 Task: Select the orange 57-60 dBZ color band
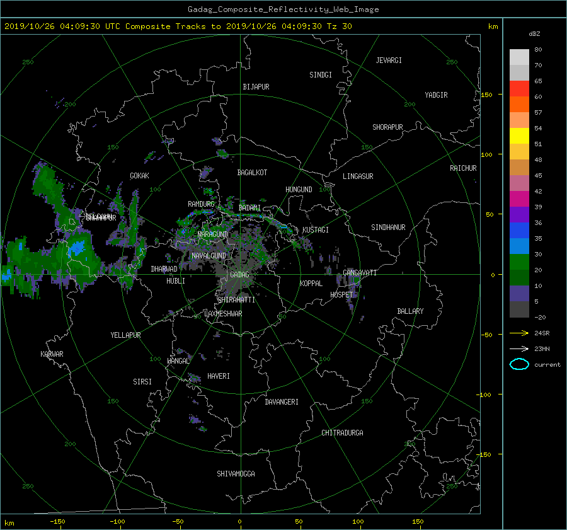pos(519,105)
